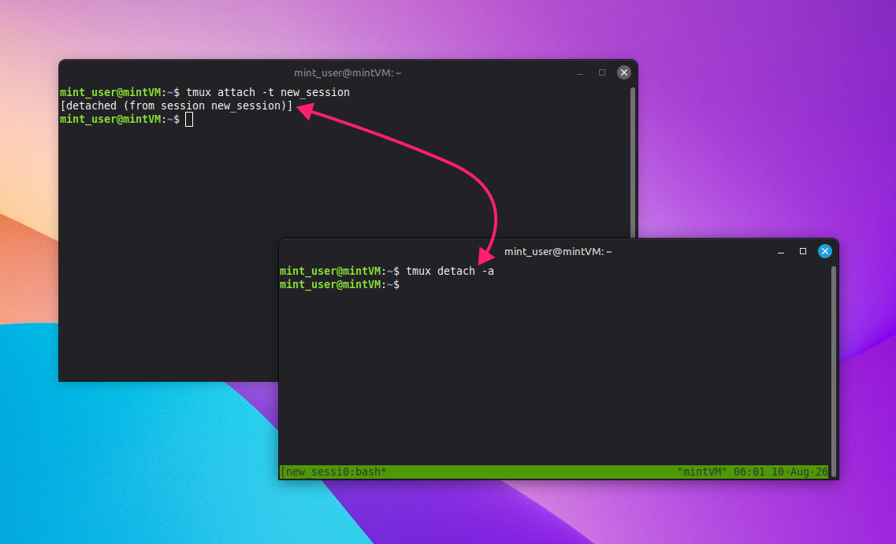Click '"mintVM" 06:01 10-Aug-26' in status bar

coord(753,472)
